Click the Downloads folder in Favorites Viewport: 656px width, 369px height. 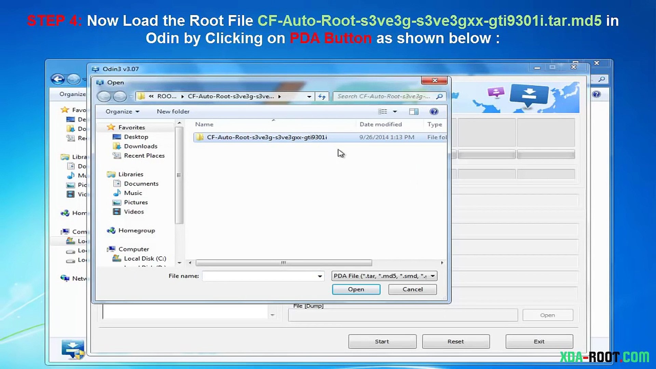[x=140, y=146]
